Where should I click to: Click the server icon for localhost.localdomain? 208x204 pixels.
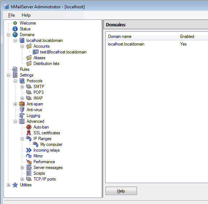tap(22, 40)
